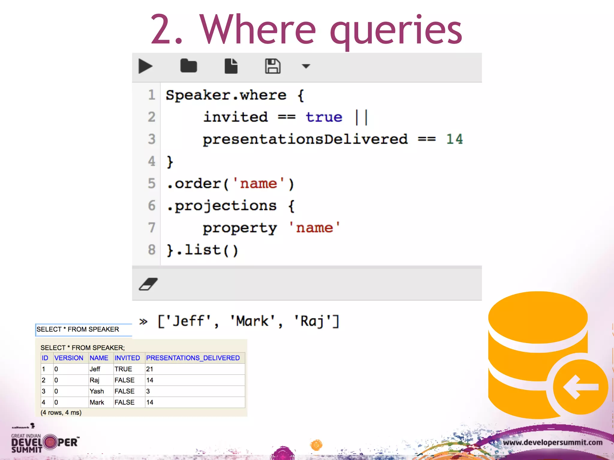Click the (4 rows, 4 ms) status text
The height and width of the screenshot is (460, 614).
(x=61, y=412)
